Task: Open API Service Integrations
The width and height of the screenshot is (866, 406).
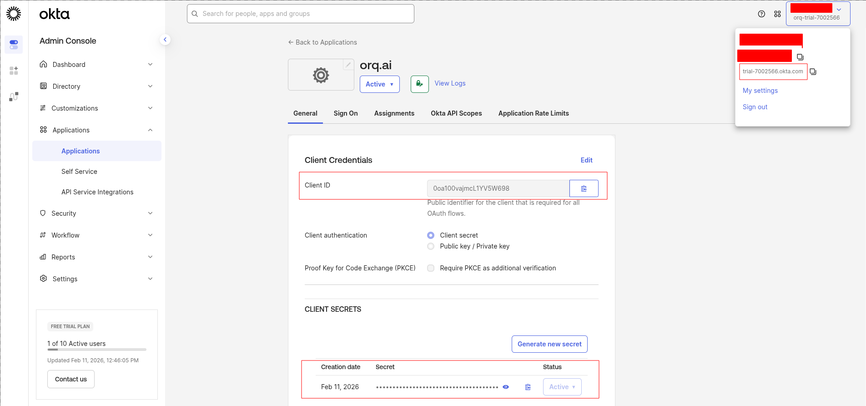Action: point(97,192)
